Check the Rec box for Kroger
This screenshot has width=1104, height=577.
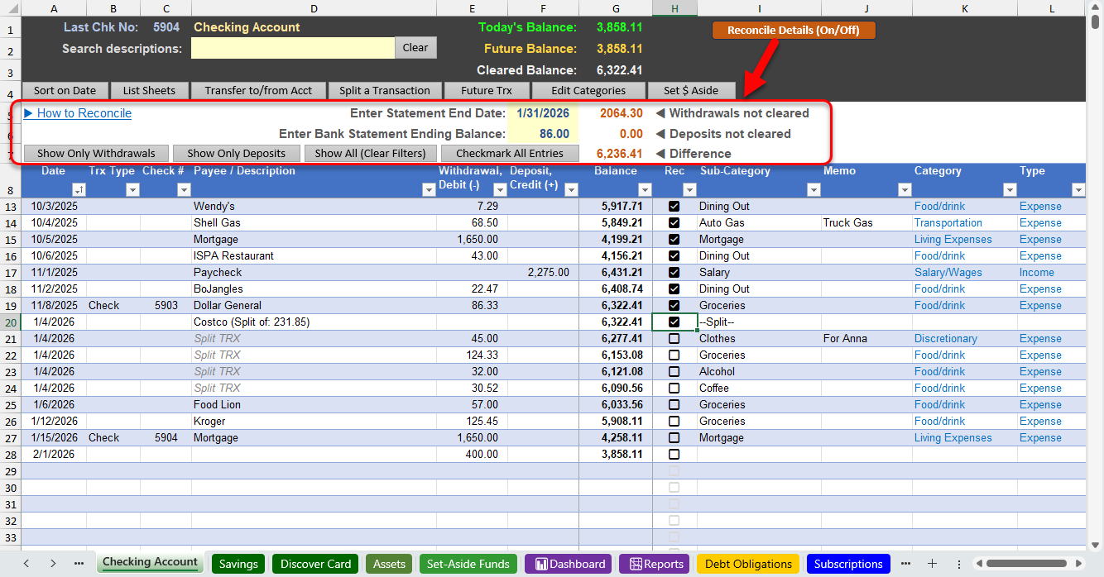(x=673, y=421)
